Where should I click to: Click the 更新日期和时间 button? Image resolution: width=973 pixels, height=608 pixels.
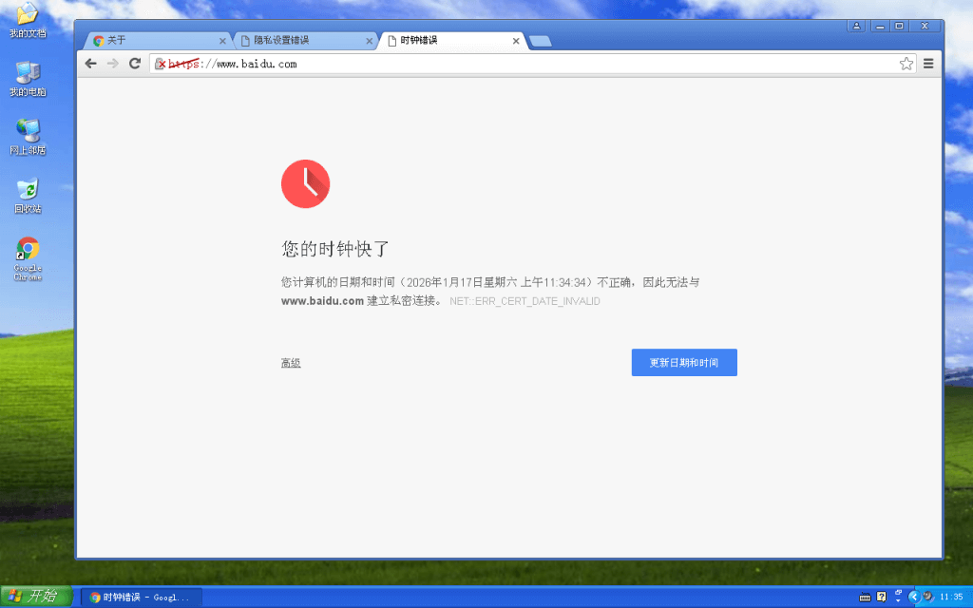click(x=684, y=362)
